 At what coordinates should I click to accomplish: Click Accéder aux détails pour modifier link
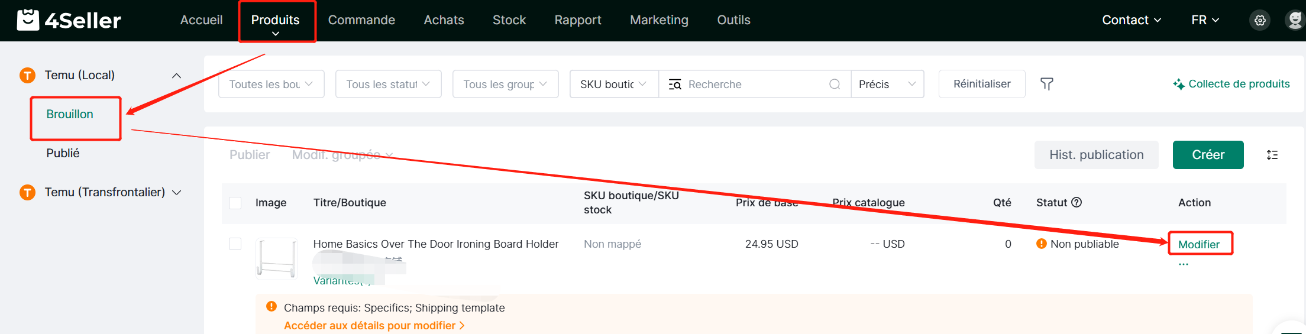(x=374, y=326)
